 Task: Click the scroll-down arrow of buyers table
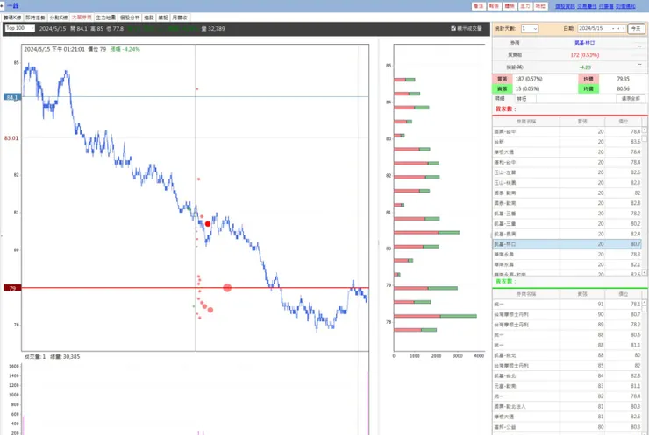click(x=645, y=273)
